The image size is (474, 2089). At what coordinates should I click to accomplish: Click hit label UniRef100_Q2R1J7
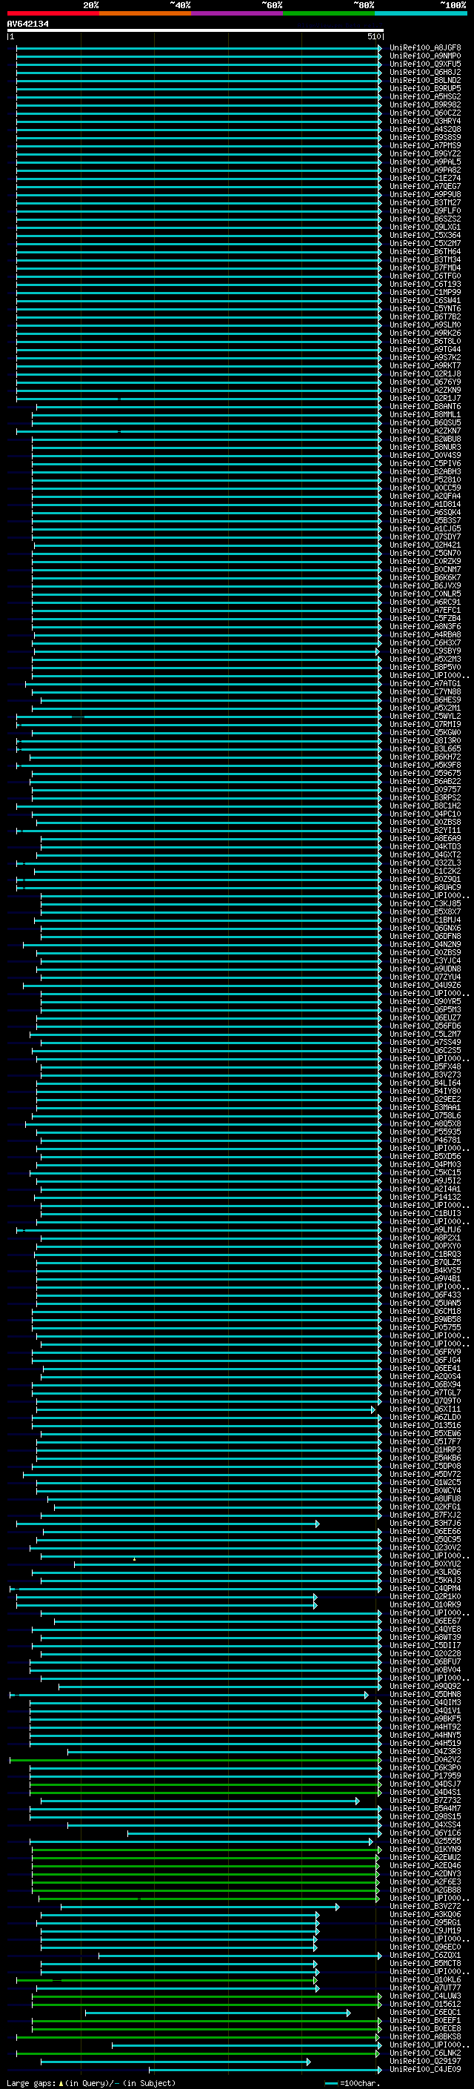pos(424,398)
